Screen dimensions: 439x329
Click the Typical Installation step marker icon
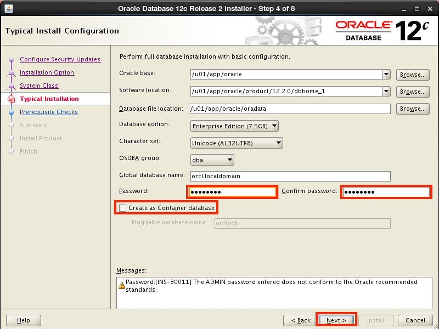click(12, 99)
